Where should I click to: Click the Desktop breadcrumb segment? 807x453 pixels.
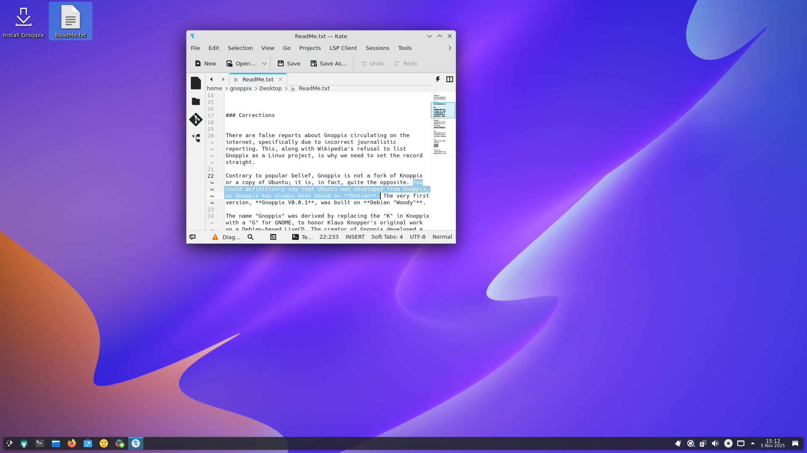pos(270,89)
